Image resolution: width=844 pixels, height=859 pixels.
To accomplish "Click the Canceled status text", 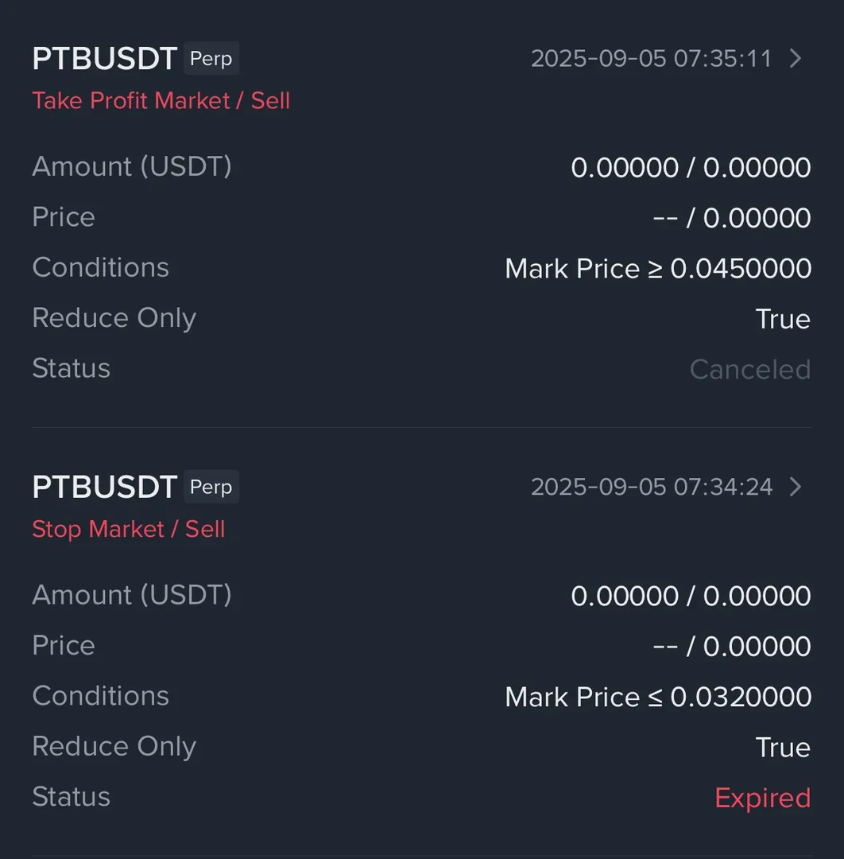I will point(749,369).
